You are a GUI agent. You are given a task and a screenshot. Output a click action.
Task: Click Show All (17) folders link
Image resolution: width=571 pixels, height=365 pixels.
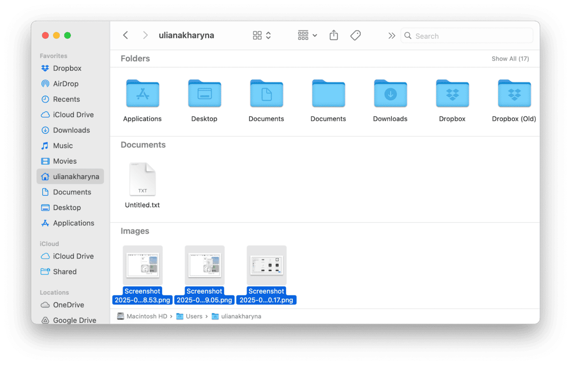510,59
